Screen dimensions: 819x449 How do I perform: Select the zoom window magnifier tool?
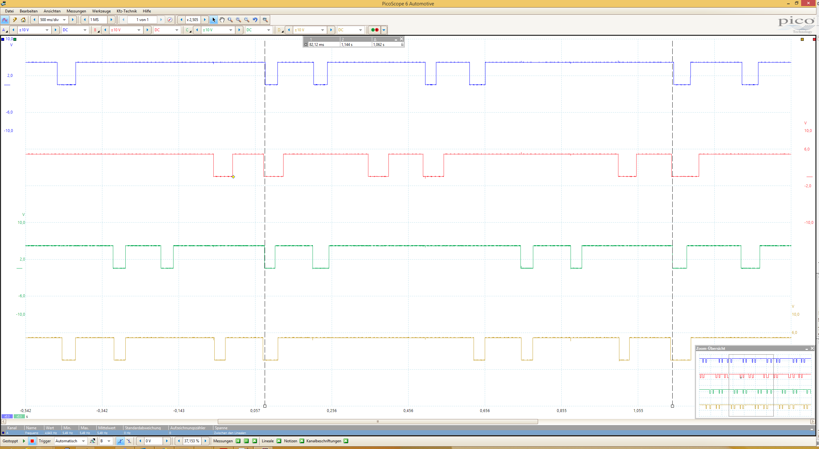(x=230, y=20)
